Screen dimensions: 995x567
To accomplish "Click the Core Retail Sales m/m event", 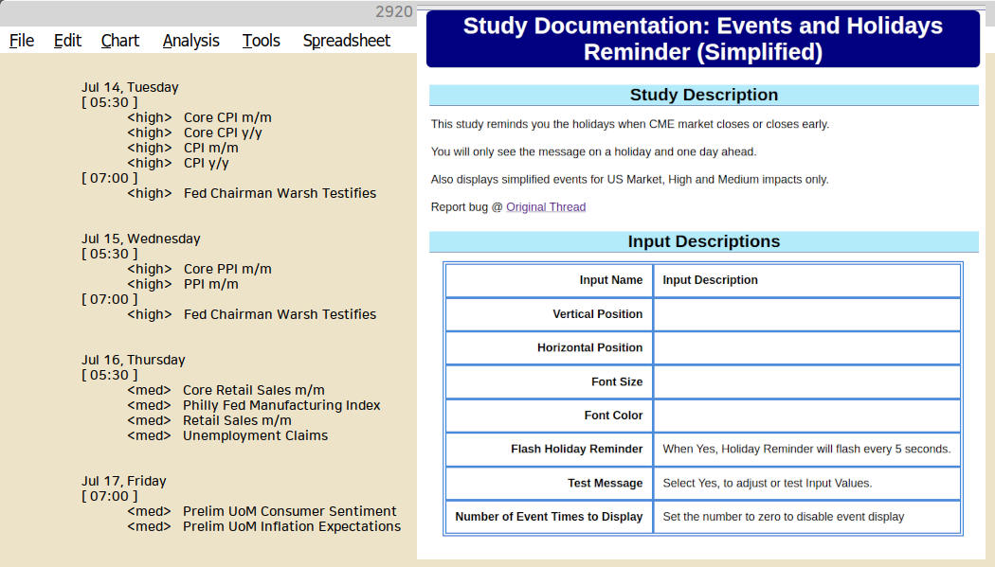I will [x=253, y=390].
